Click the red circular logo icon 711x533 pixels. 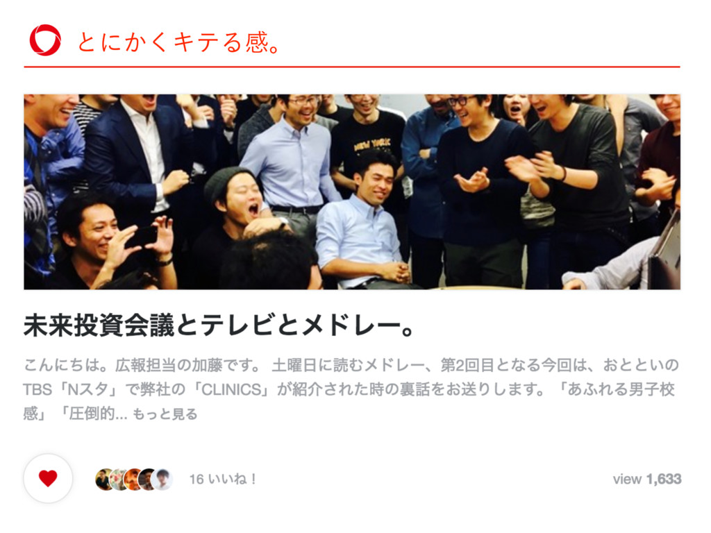click(45, 40)
